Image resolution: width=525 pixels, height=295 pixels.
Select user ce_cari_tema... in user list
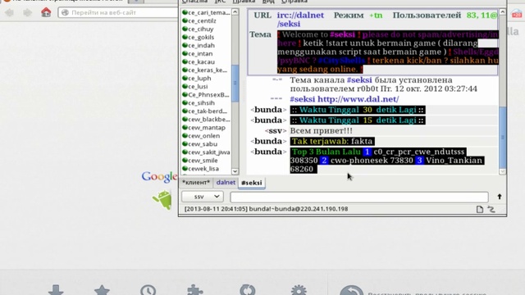pyautogui.click(x=206, y=12)
